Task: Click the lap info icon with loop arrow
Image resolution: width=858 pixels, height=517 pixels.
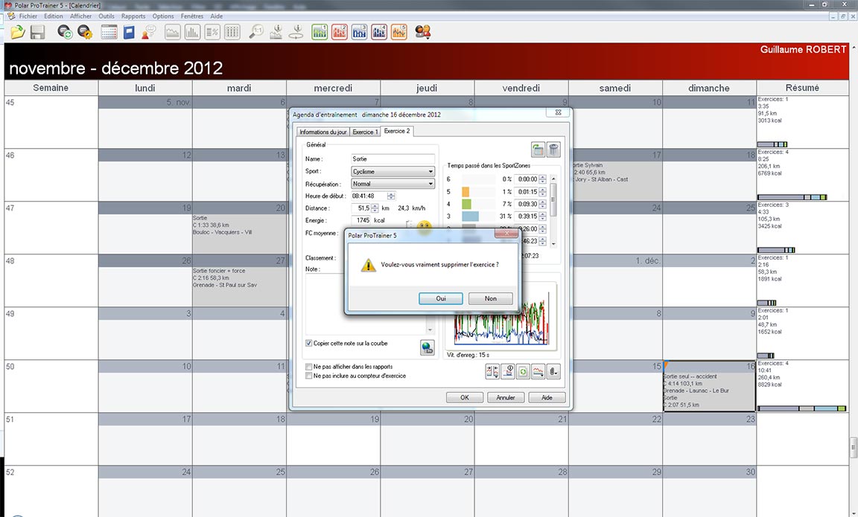Action: pos(296,32)
